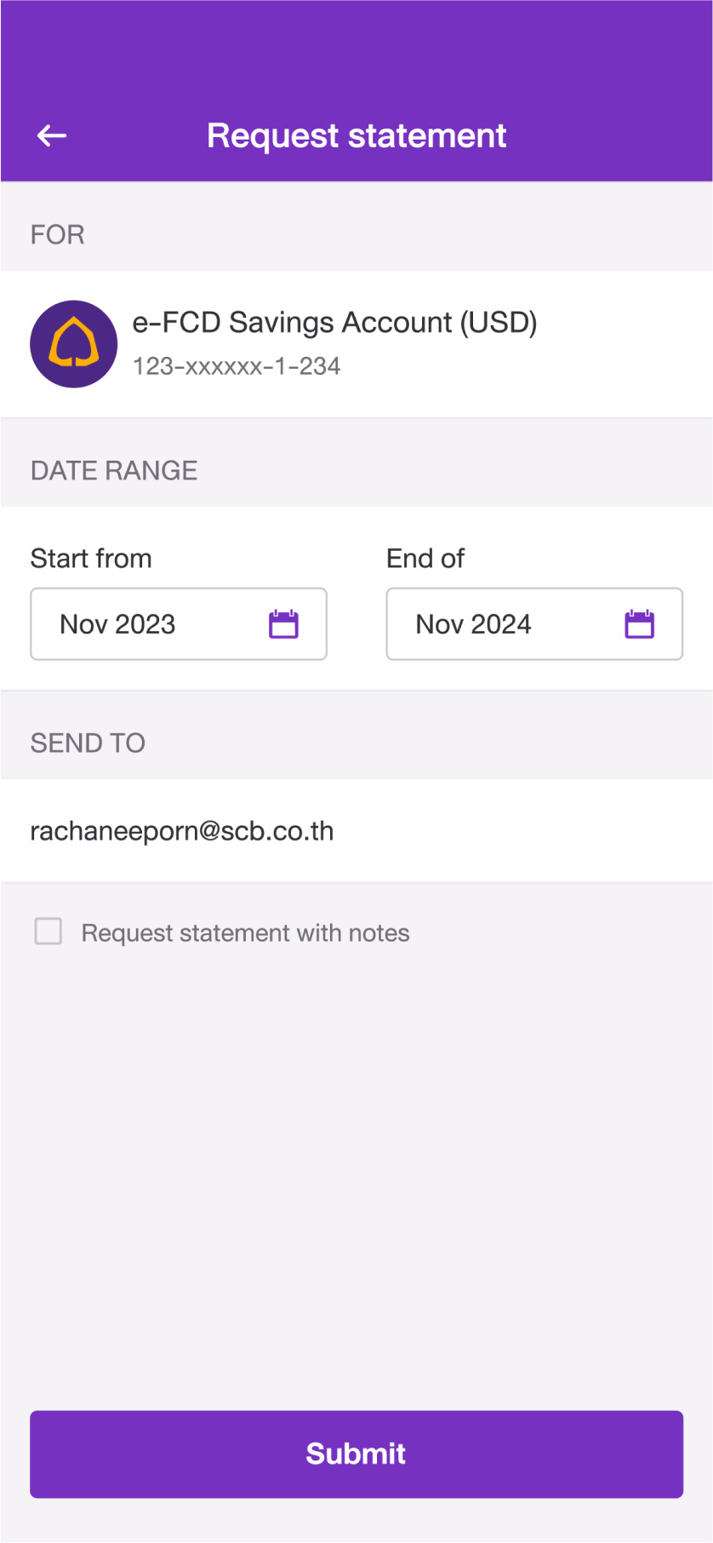Tap the Request statement header title
This screenshot has width=713, height=1543.
click(356, 135)
